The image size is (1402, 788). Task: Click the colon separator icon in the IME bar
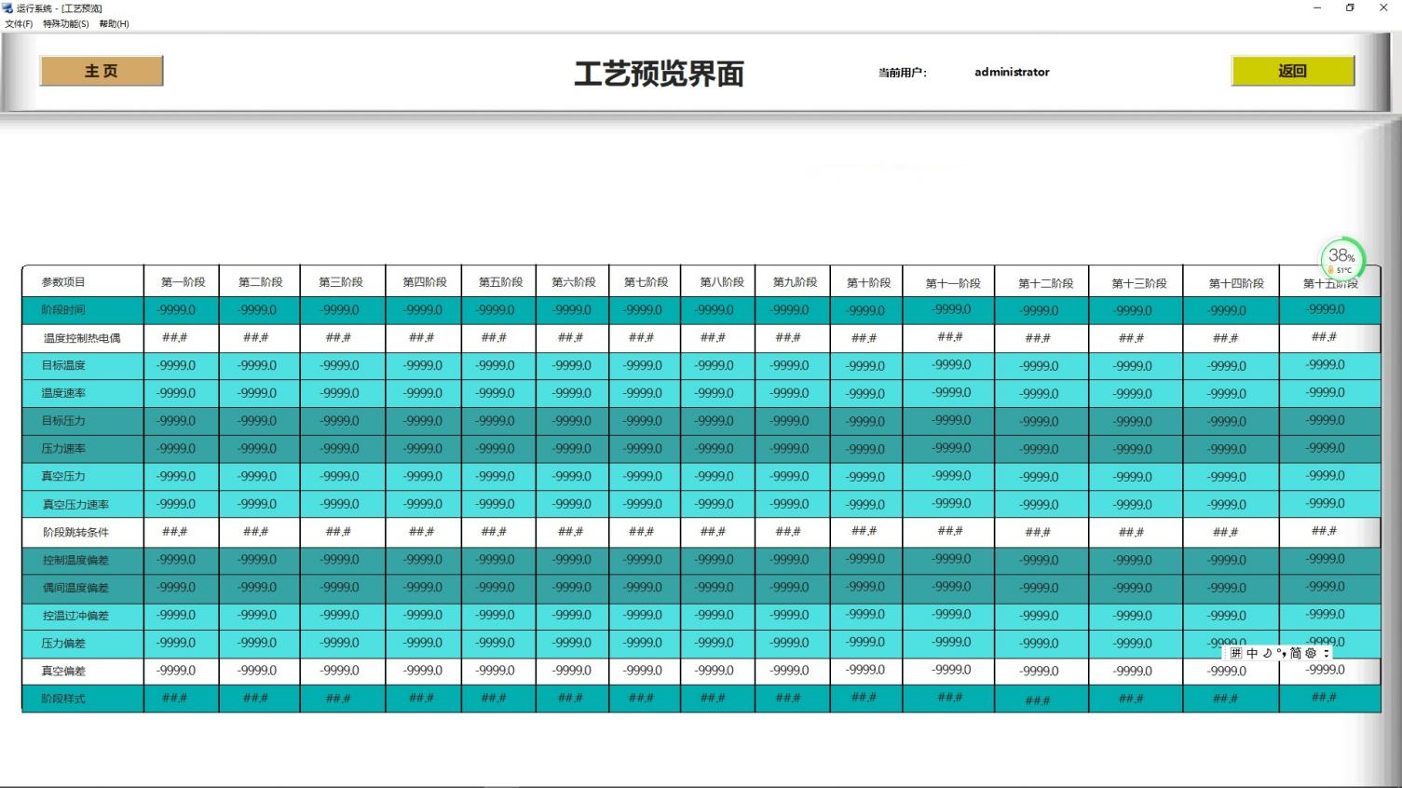1326,653
